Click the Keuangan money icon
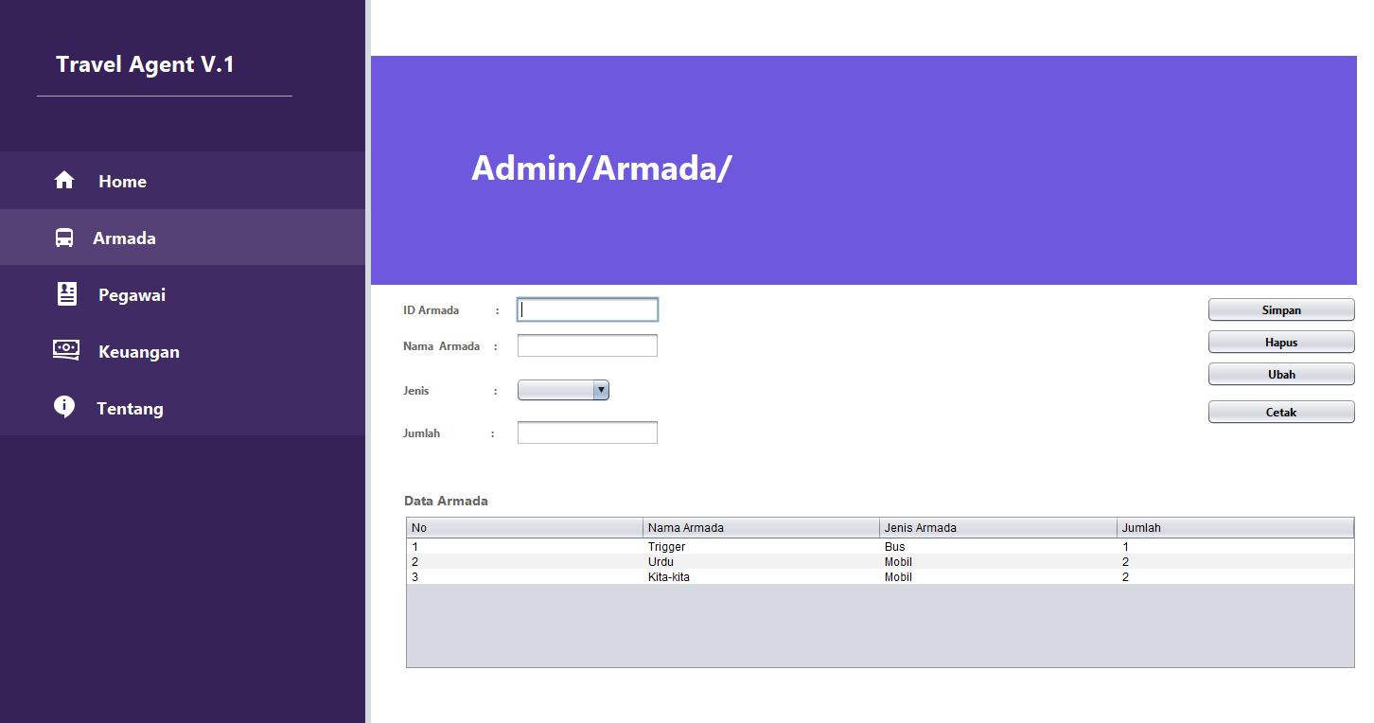The height and width of the screenshot is (723, 1374). tap(66, 349)
